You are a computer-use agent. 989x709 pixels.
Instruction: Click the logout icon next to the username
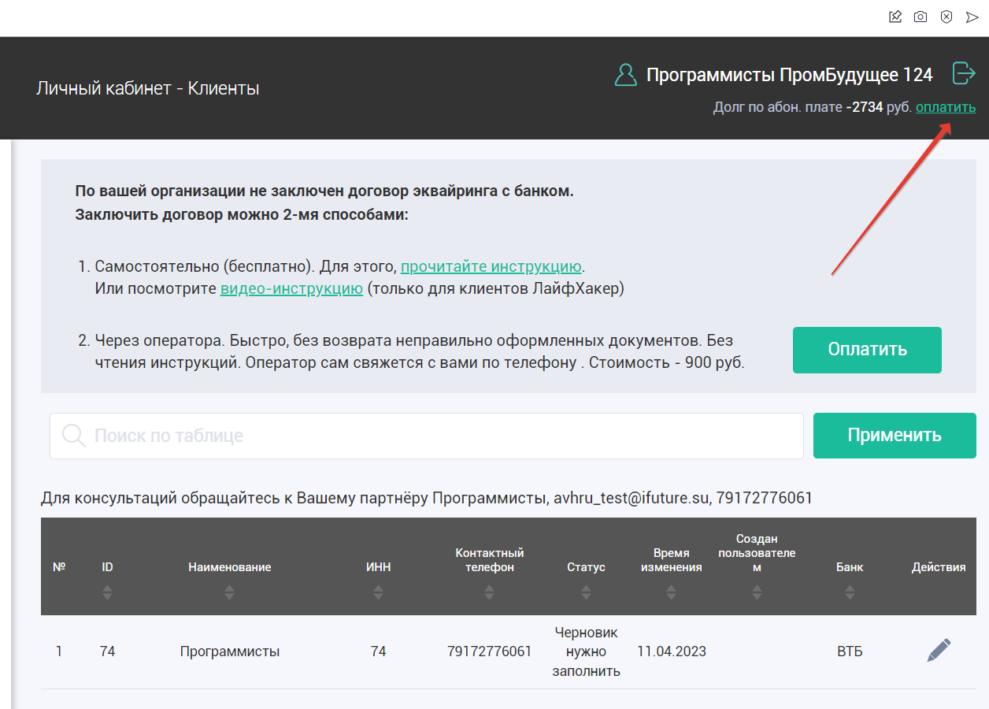964,73
